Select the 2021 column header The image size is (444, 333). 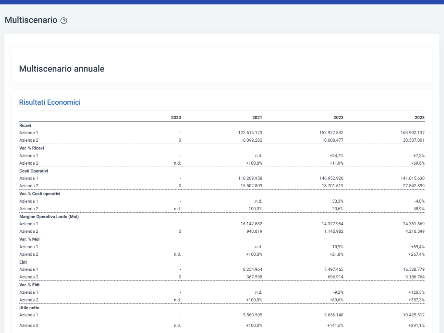pyautogui.click(x=257, y=118)
